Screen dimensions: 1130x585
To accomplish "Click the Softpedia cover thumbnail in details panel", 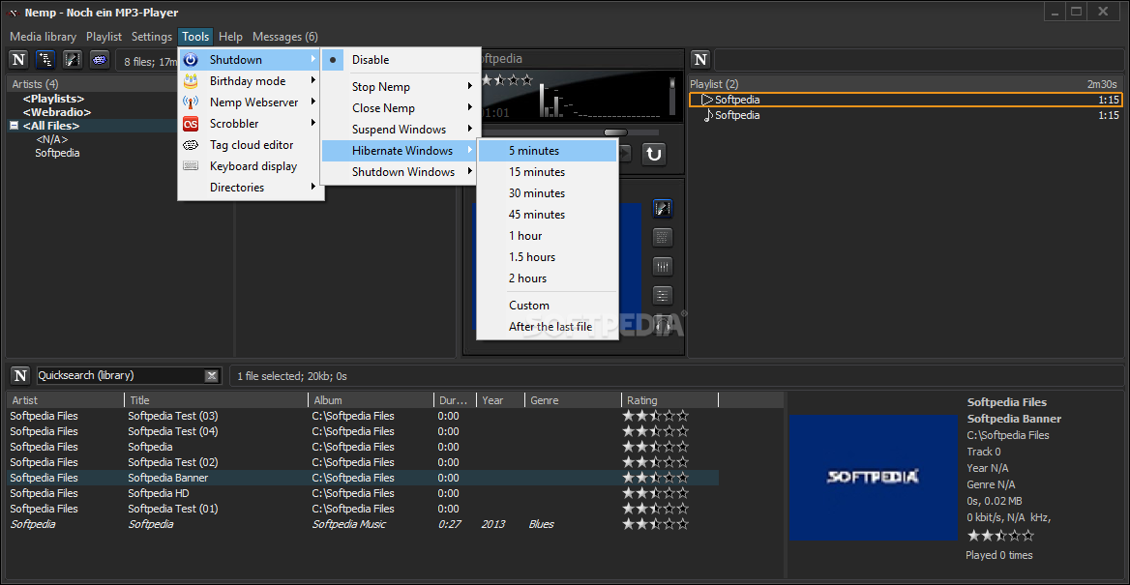I will 874,477.
